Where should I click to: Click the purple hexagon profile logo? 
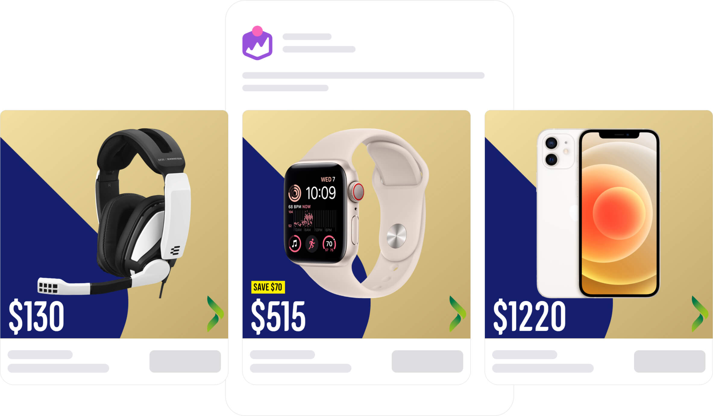(257, 43)
